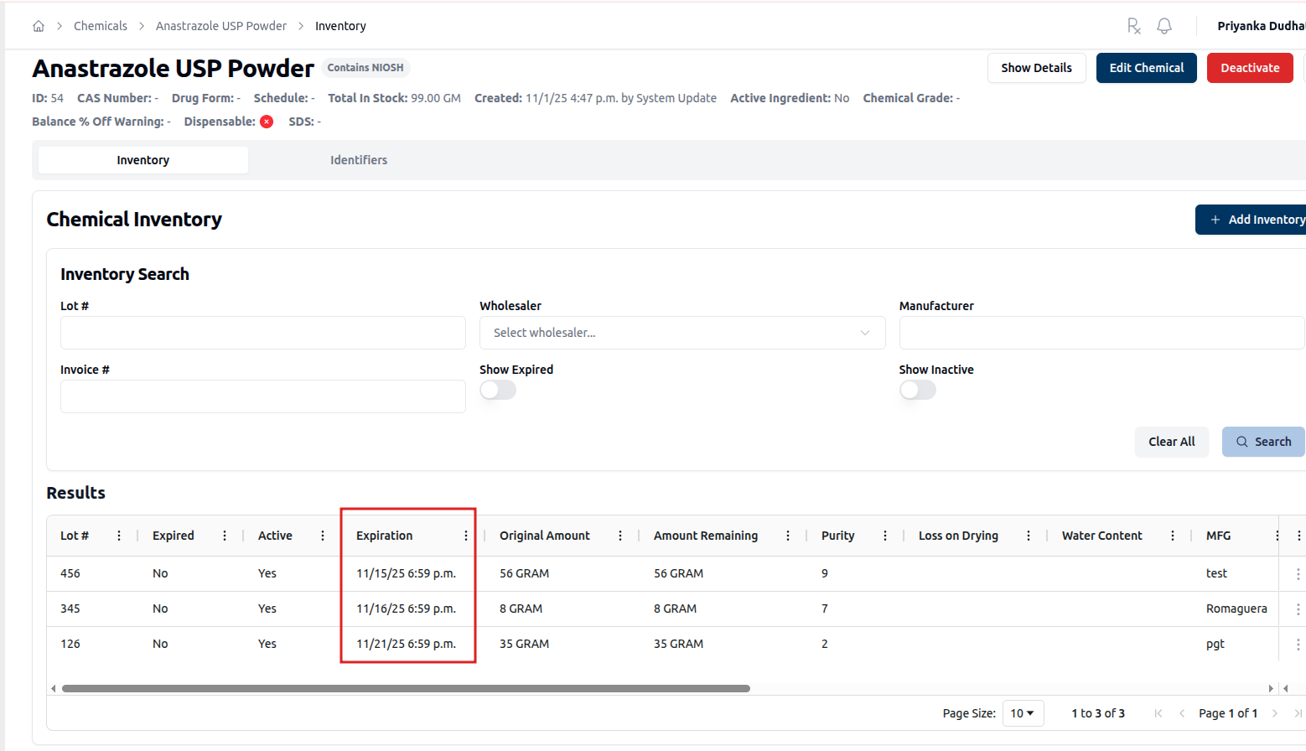Open the notifications bell
Image resolution: width=1306 pixels, height=751 pixels.
point(1164,26)
